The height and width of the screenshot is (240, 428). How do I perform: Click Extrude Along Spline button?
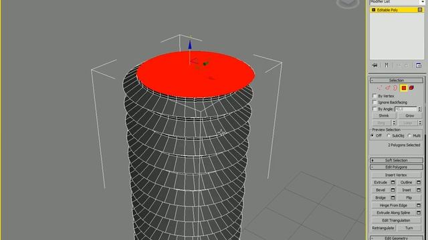click(393, 213)
